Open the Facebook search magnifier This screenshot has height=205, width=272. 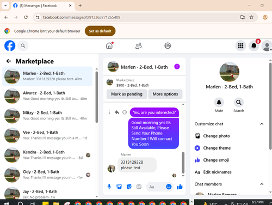(23, 46)
